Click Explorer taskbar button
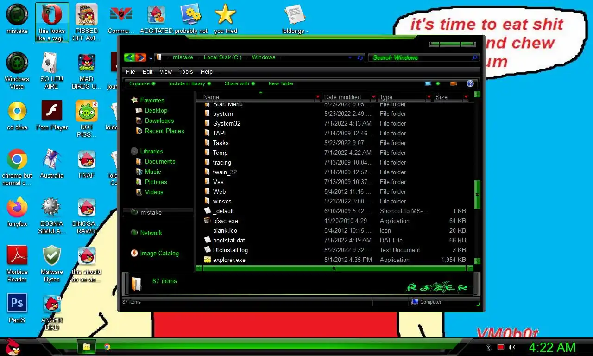 point(86,346)
